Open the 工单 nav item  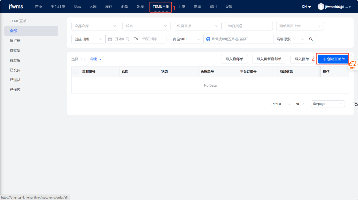tap(182, 6)
